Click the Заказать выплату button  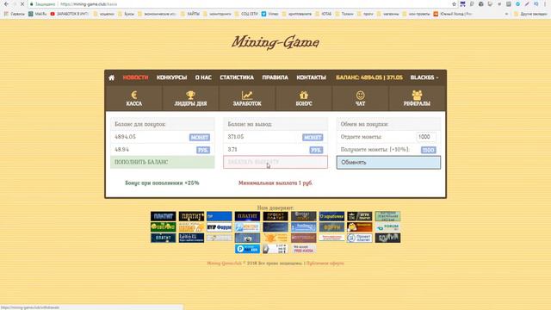275,162
